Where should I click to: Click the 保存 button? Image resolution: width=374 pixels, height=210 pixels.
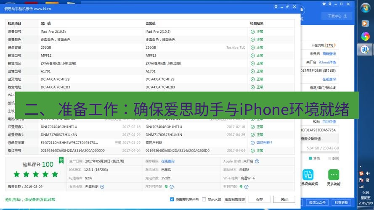(260, 199)
